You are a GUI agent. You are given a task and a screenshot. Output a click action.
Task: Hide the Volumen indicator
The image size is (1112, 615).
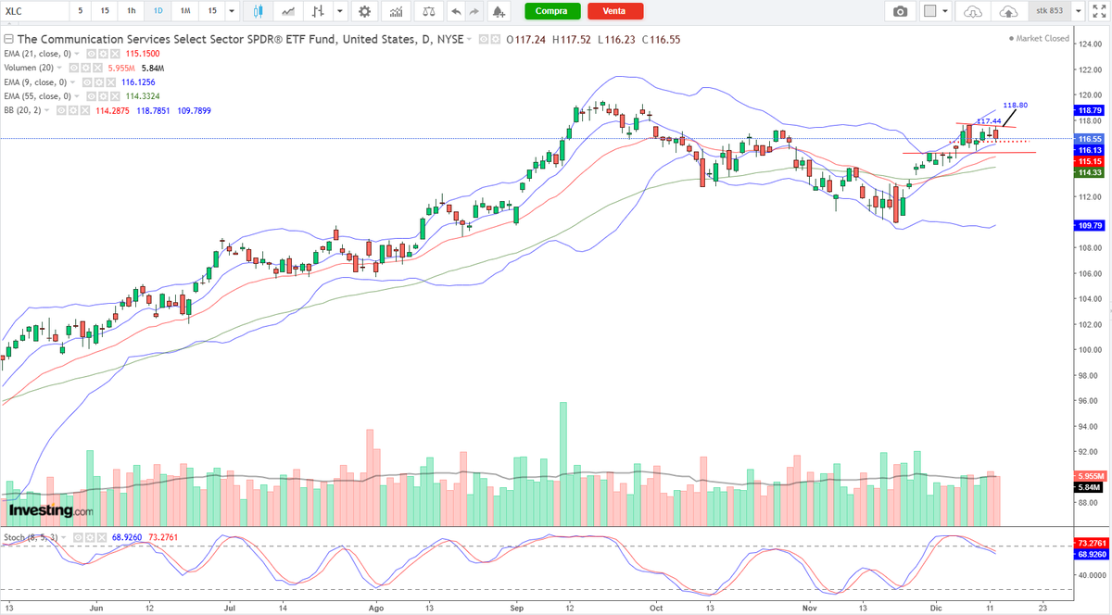coord(74,68)
